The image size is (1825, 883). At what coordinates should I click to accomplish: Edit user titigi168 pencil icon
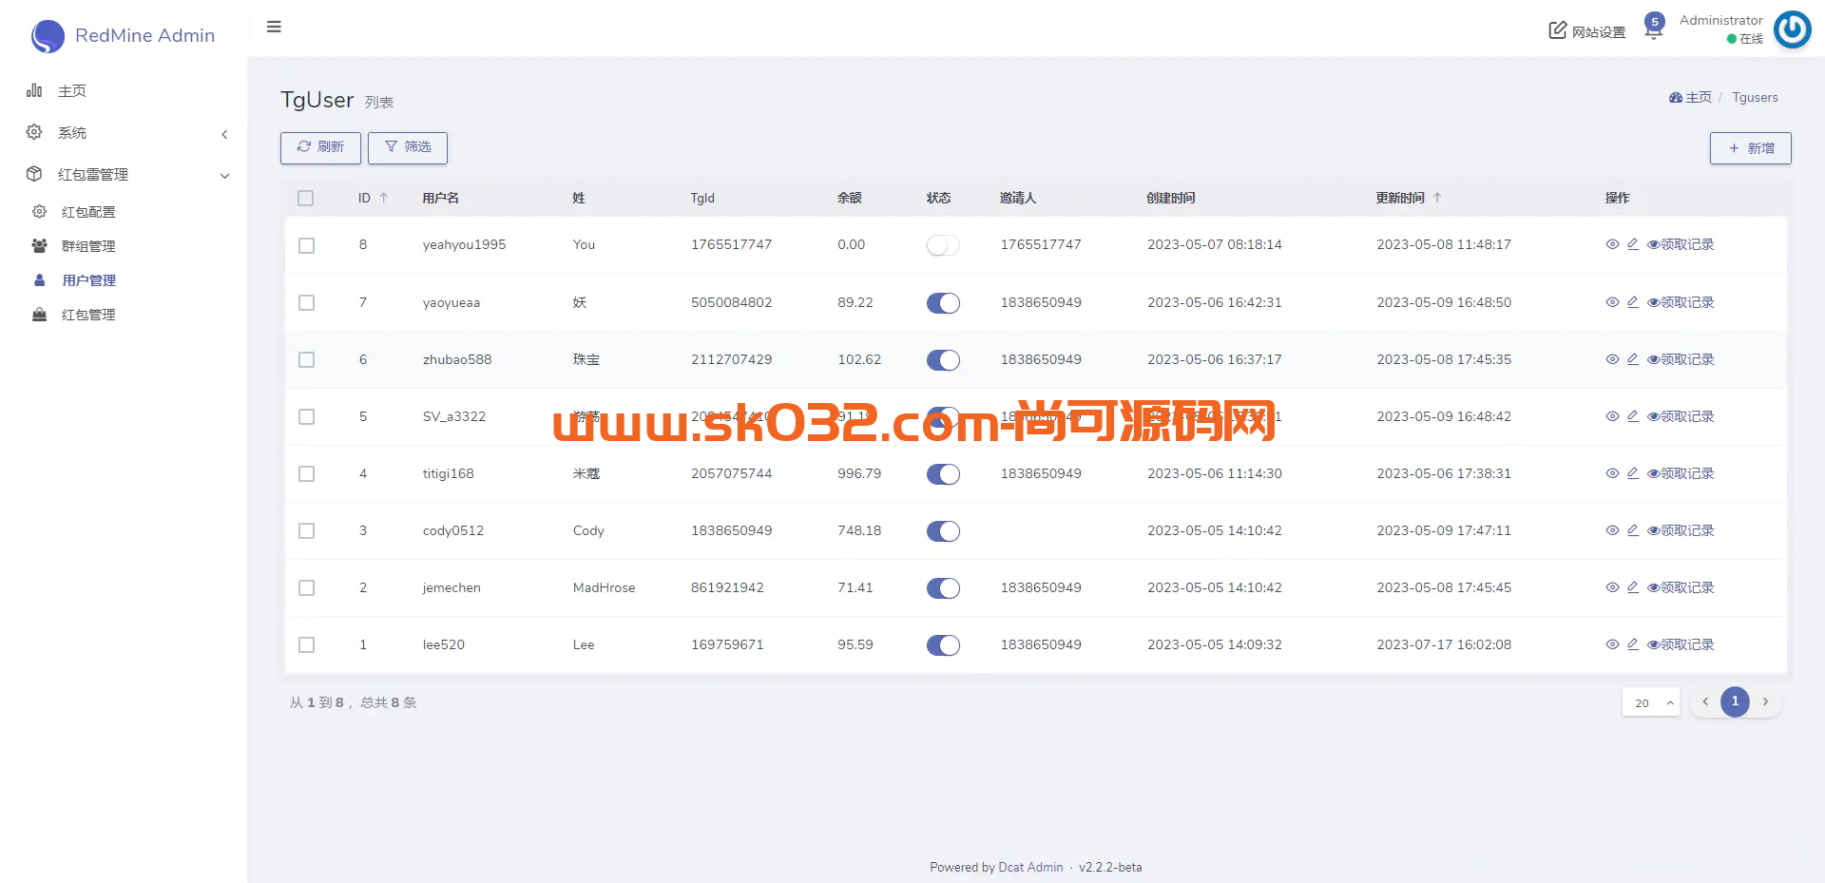point(1632,473)
